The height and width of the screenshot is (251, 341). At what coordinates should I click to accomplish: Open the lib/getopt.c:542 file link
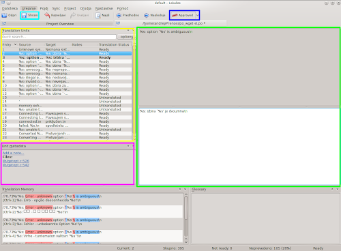point(16,165)
